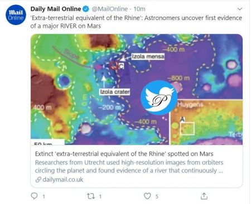The height and width of the screenshot is (204, 251).
Task: Click the Mail Online profile avatar
Action: (16, 15)
